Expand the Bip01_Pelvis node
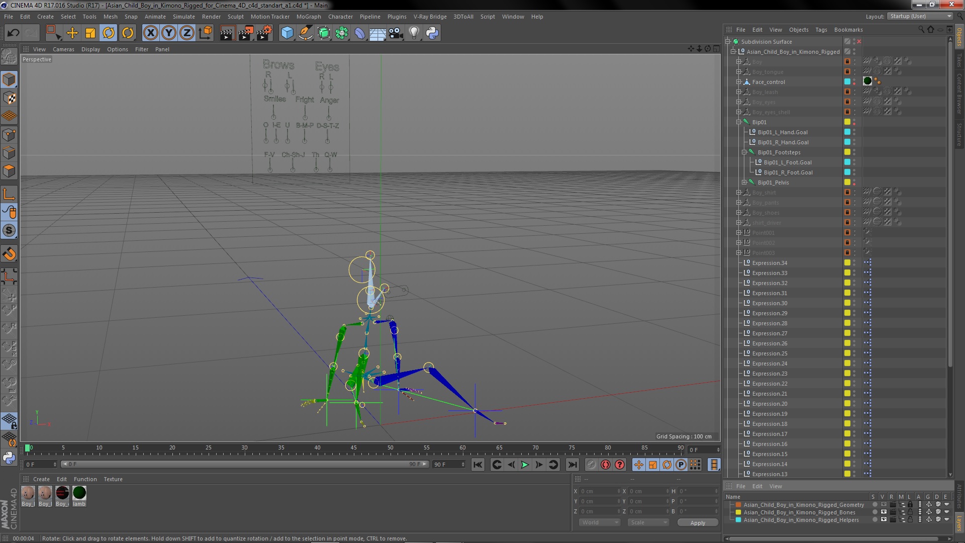This screenshot has width=965, height=543. pyautogui.click(x=744, y=183)
